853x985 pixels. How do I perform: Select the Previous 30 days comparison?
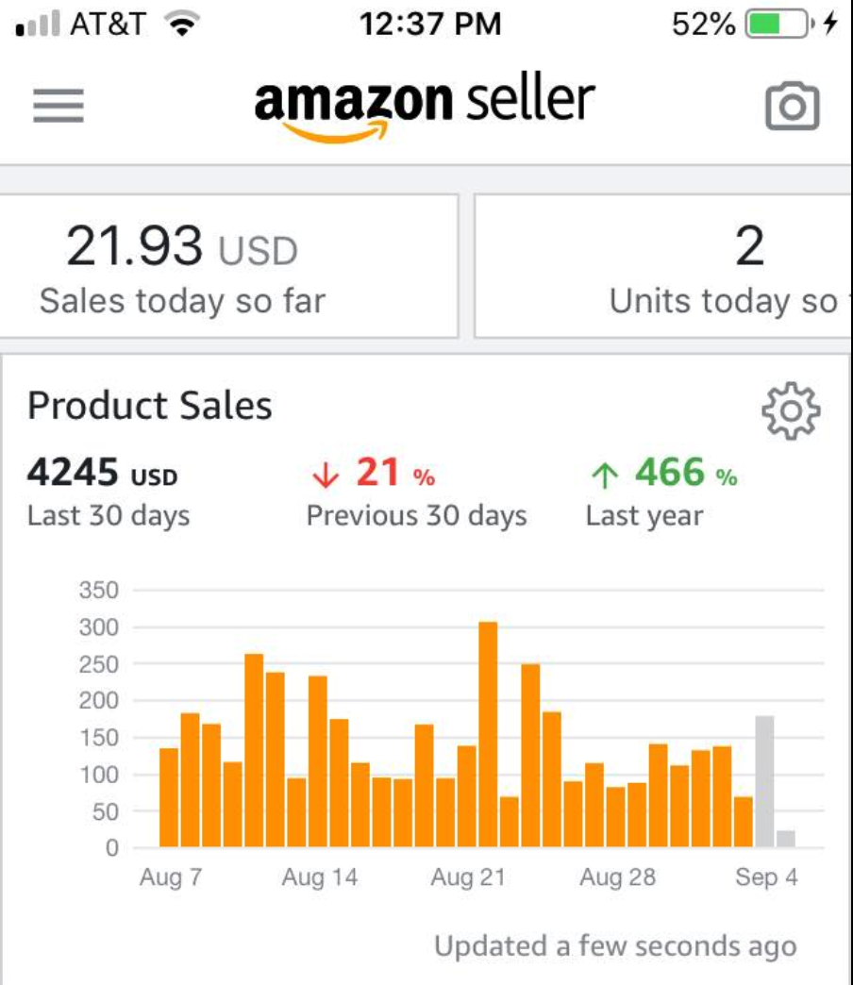coord(416,492)
